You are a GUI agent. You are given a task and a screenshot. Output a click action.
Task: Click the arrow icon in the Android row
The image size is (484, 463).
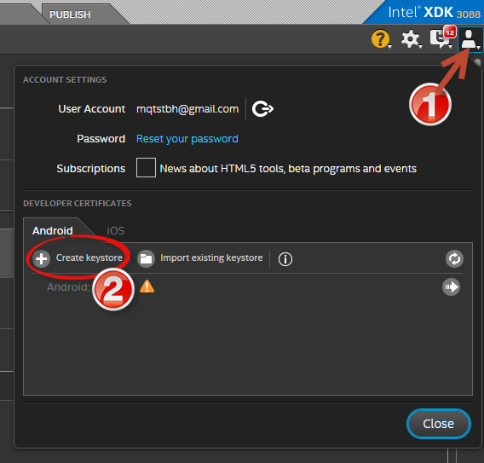tap(452, 287)
